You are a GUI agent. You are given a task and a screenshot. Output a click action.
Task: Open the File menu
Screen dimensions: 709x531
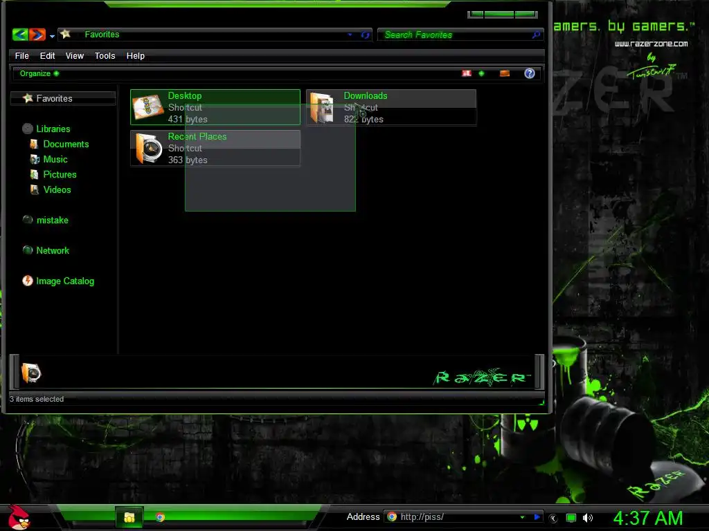21,56
